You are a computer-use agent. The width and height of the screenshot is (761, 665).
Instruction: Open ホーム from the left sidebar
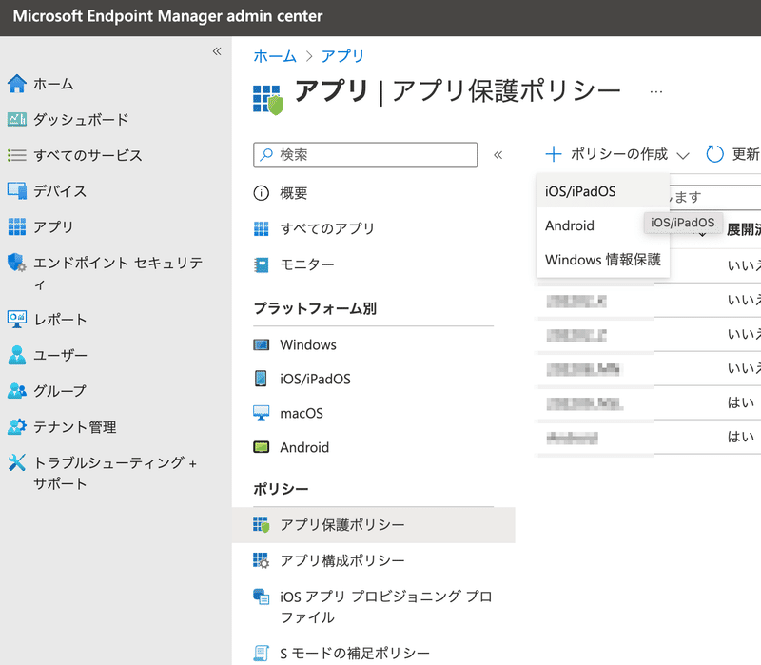pyautogui.click(x=41, y=84)
